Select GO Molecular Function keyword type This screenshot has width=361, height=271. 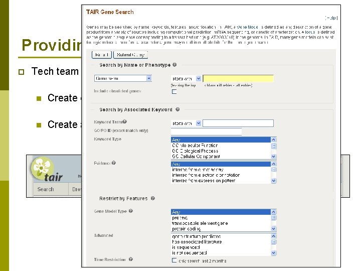pyautogui.click(x=221, y=146)
